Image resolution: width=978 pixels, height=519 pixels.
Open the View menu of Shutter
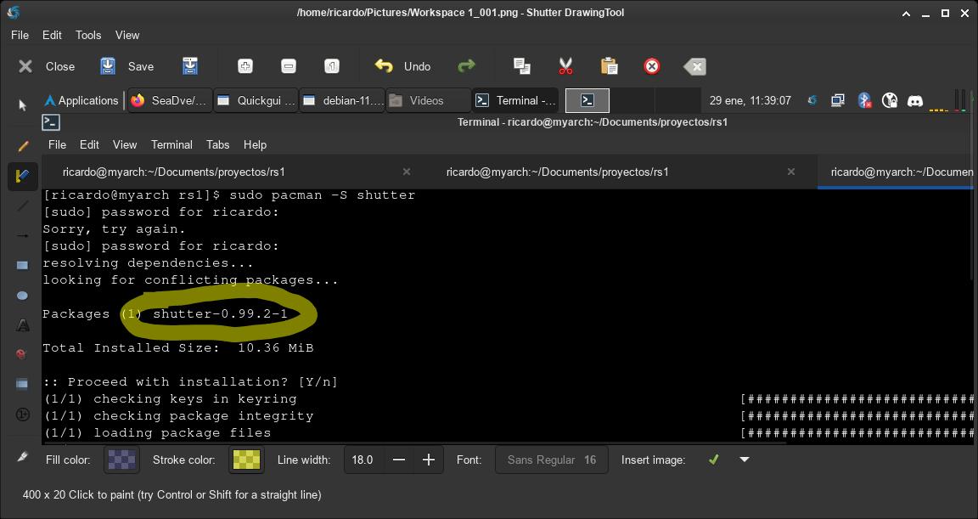click(x=127, y=35)
